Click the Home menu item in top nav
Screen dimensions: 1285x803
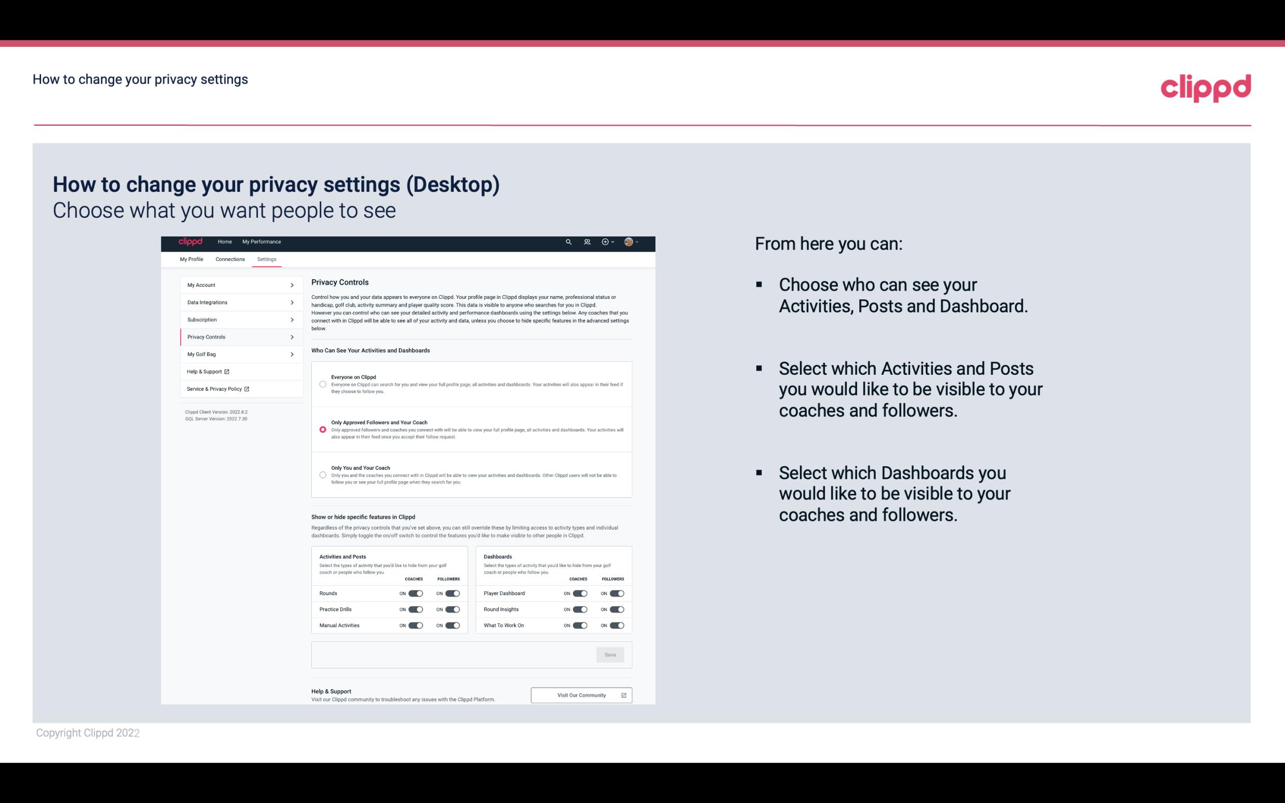pos(225,242)
